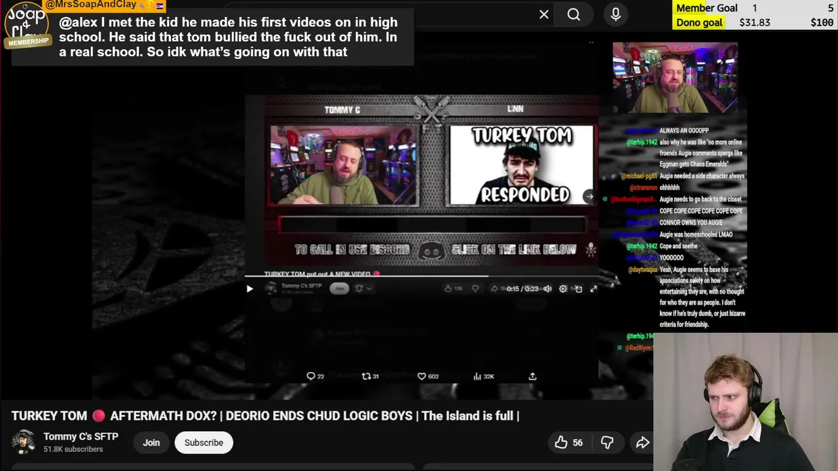Click thumbs up (136) in embedded video

coord(453,288)
